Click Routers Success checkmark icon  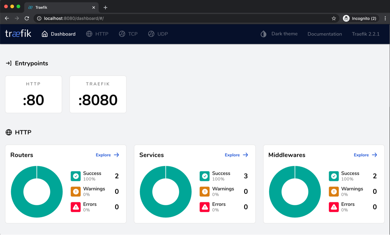pos(76,176)
